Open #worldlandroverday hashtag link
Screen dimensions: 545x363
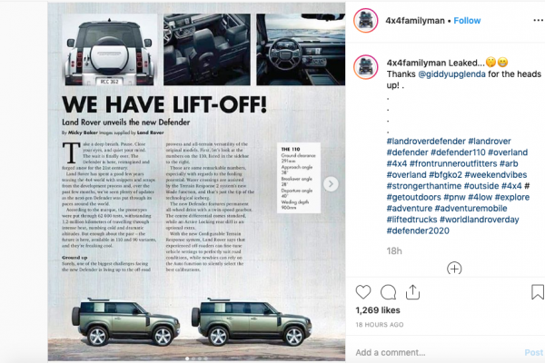[x=480, y=220]
